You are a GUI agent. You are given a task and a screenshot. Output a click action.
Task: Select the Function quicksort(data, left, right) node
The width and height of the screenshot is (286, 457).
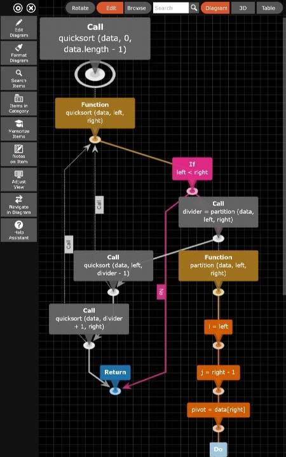(x=95, y=113)
